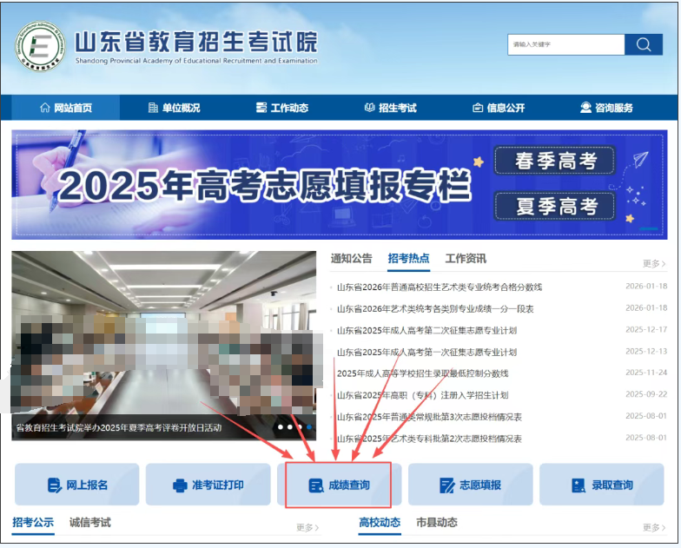The image size is (681, 548).
Task: Open 山东省2026年普通高校招生艺术类专业统考合格分数线 article
Action: click(440, 287)
